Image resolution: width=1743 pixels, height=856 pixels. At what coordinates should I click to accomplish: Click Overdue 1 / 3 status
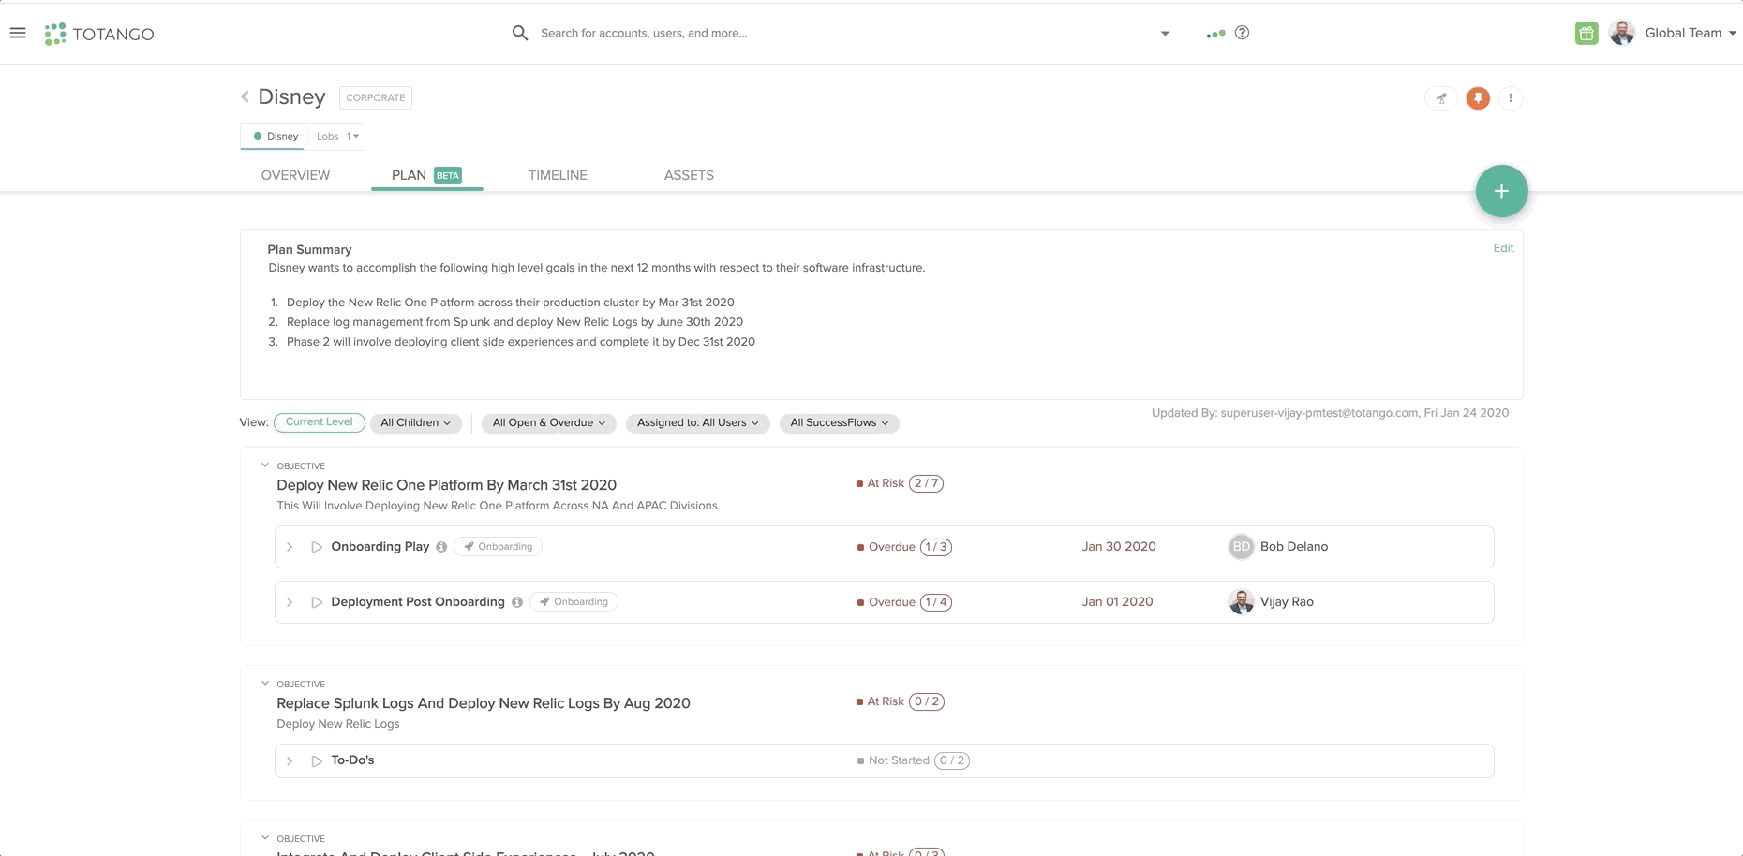904,547
